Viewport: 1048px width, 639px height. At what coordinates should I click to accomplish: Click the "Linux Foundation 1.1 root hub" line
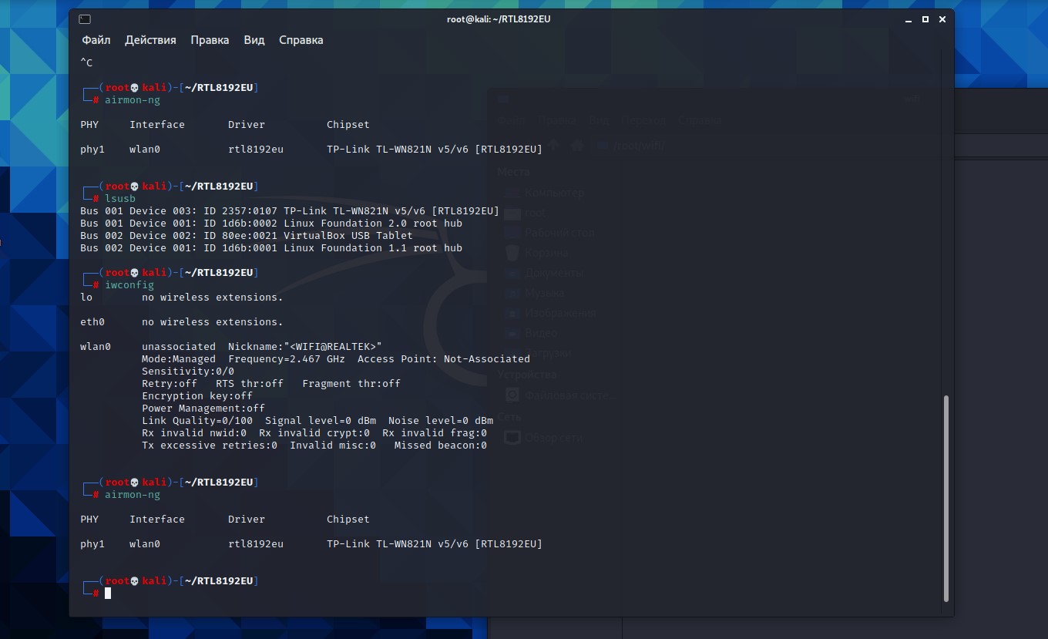point(271,248)
